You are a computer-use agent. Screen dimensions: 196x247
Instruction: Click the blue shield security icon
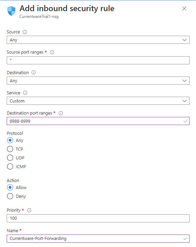pyautogui.click(x=11, y=11)
